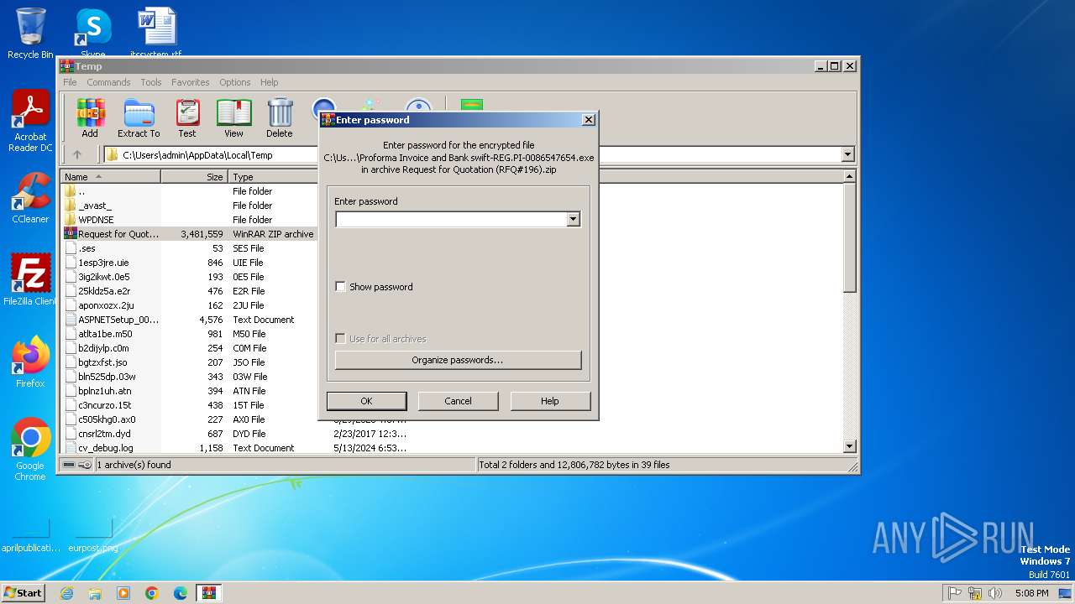The width and height of the screenshot is (1075, 604).
Task: Click the file list vertical scrollbar
Action: point(850,310)
